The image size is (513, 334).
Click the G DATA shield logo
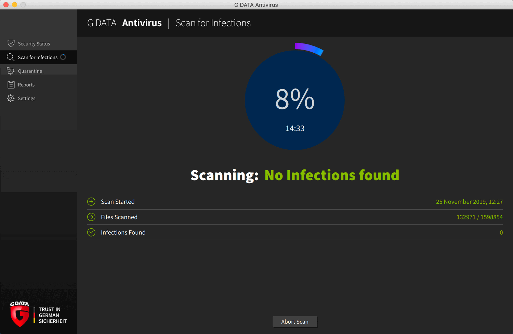click(19, 315)
